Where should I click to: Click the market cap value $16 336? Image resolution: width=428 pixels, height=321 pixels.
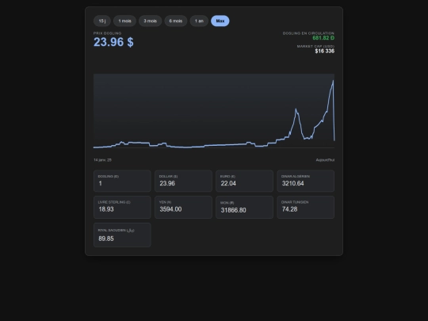(x=325, y=51)
